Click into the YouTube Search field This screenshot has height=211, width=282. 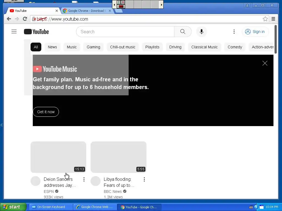125,32
